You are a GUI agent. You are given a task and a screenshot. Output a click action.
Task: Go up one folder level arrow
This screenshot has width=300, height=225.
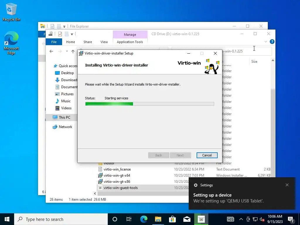coord(73,51)
